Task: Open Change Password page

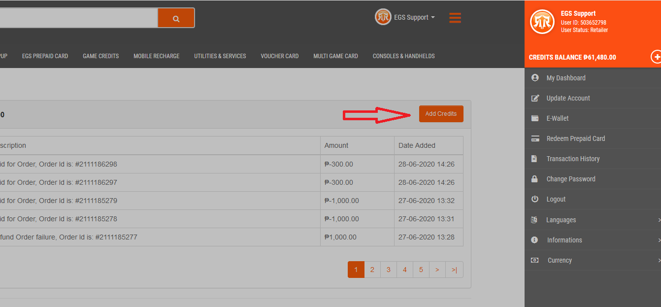Action: (571, 179)
